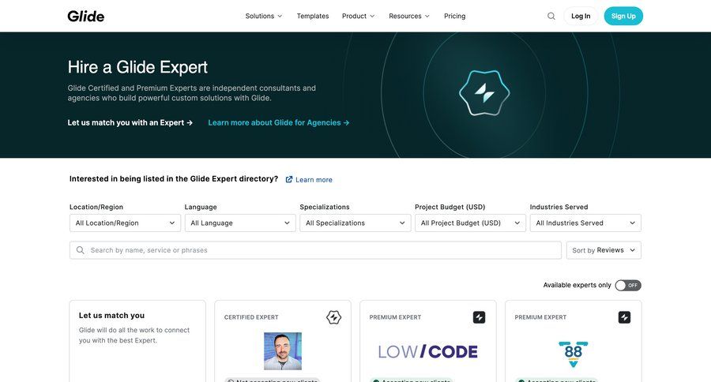Open the Templates page
The width and height of the screenshot is (711, 382).
coord(313,16)
